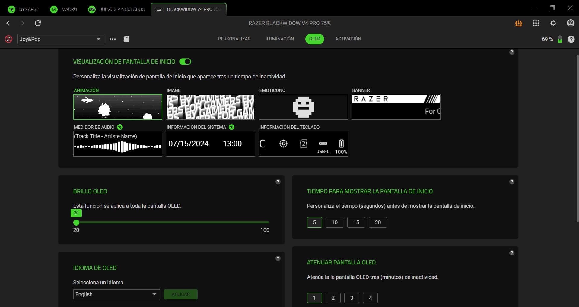Open the orange Chroma notifications icon
The height and width of the screenshot is (307, 579).
point(518,23)
